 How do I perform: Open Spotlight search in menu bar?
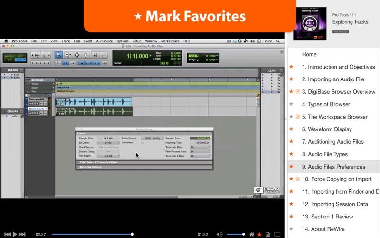pyautogui.click(x=278, y=41)
